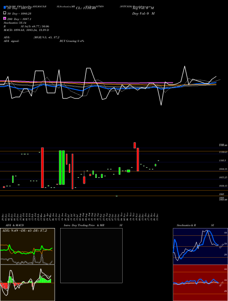Image resolution: width=228 pixels, height=301 pixels.
Task: Click the Avg Vol label
Action: (x=143, y=8)
